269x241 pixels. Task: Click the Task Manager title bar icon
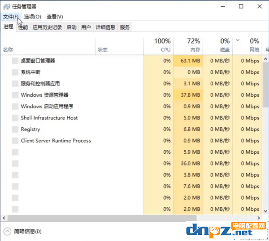tap(7, 7)
